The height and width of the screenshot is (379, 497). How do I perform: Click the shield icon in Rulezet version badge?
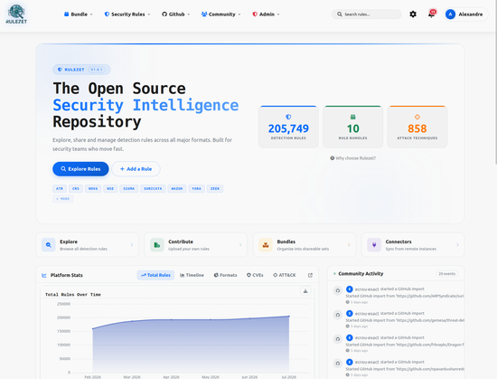click(x=60, y=70)
